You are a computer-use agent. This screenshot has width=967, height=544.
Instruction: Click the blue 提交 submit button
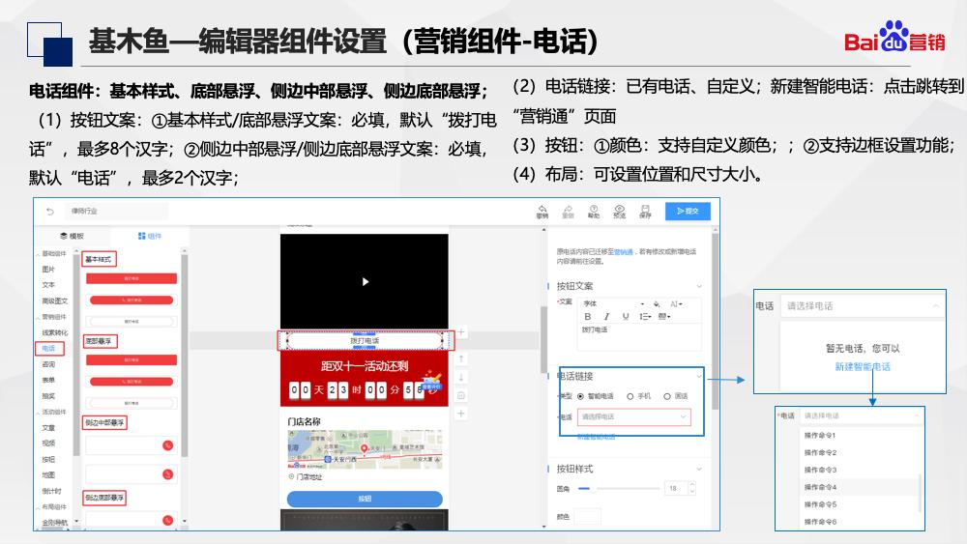click(688, 211)
